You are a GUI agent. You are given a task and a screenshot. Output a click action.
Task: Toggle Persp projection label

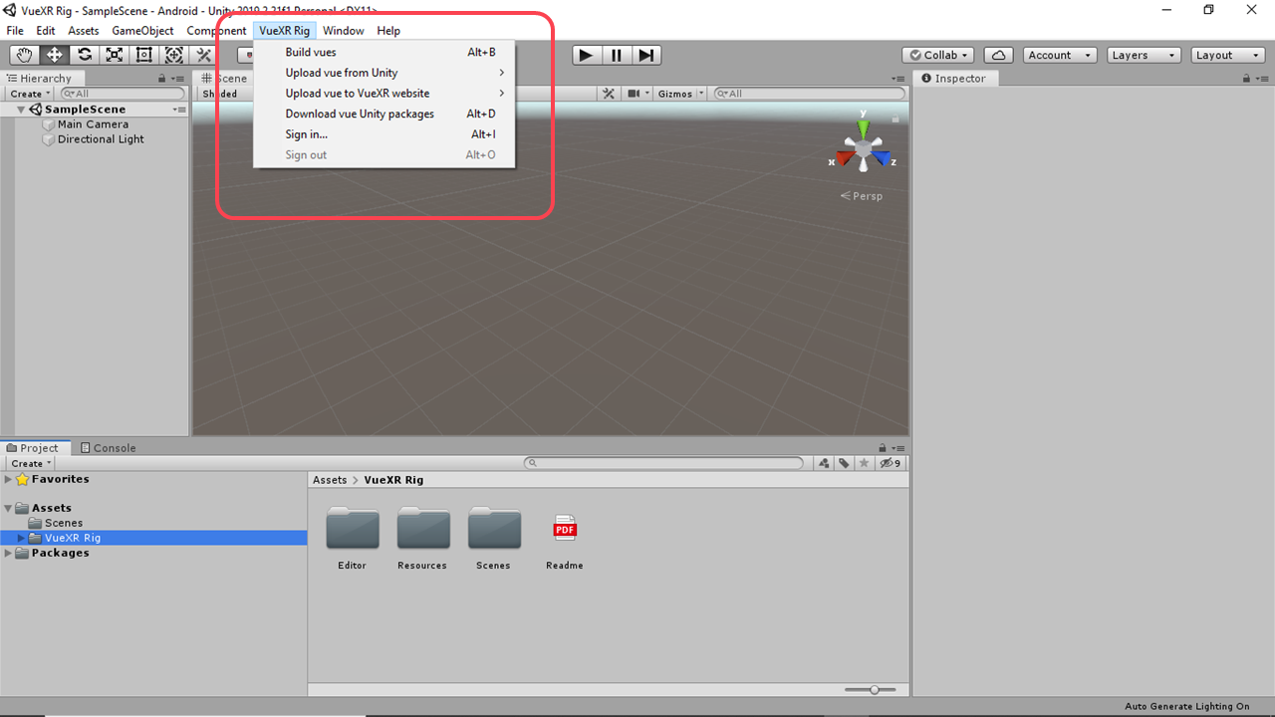pos(862,196)
